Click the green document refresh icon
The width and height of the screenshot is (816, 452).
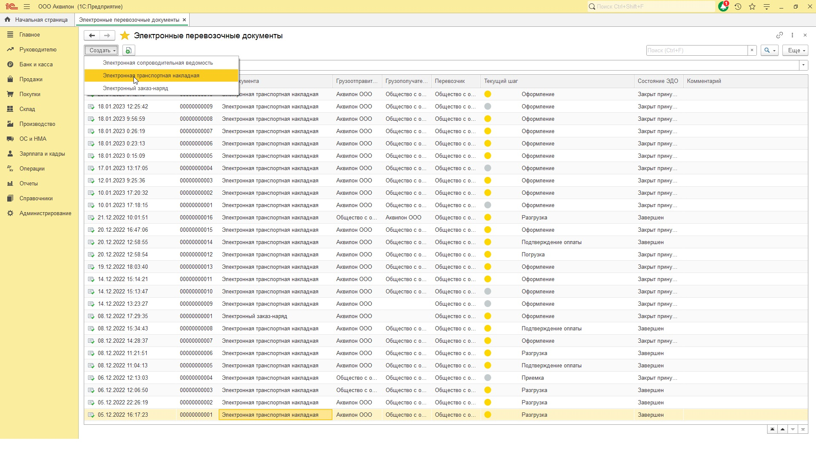pos(128,51)
